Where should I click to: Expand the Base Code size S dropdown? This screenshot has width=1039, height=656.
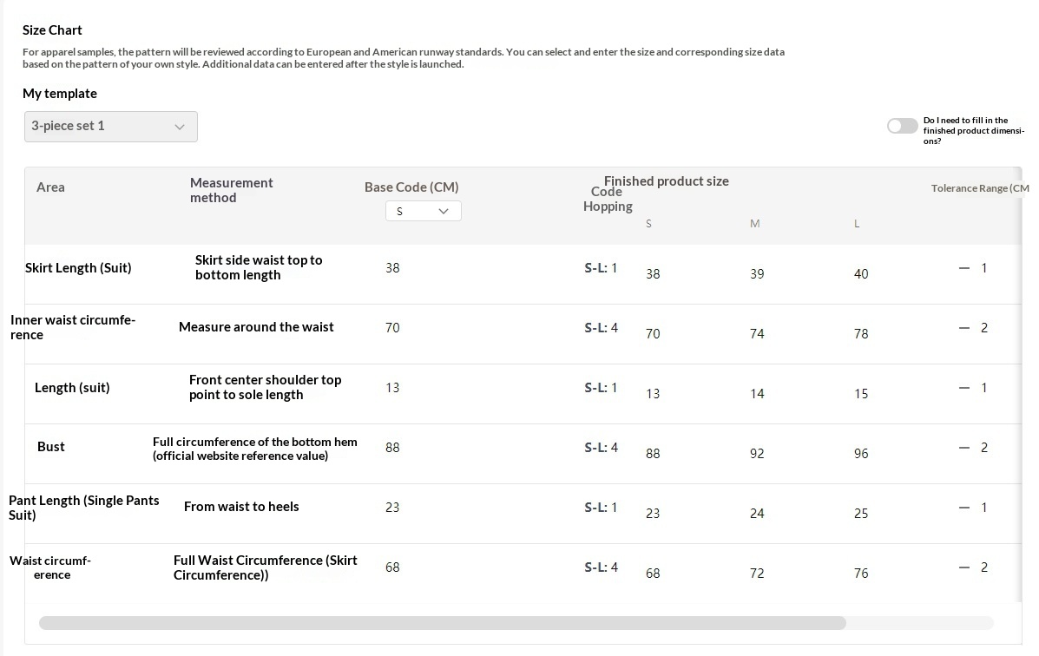pyautogui.click(x=423, y=211)
